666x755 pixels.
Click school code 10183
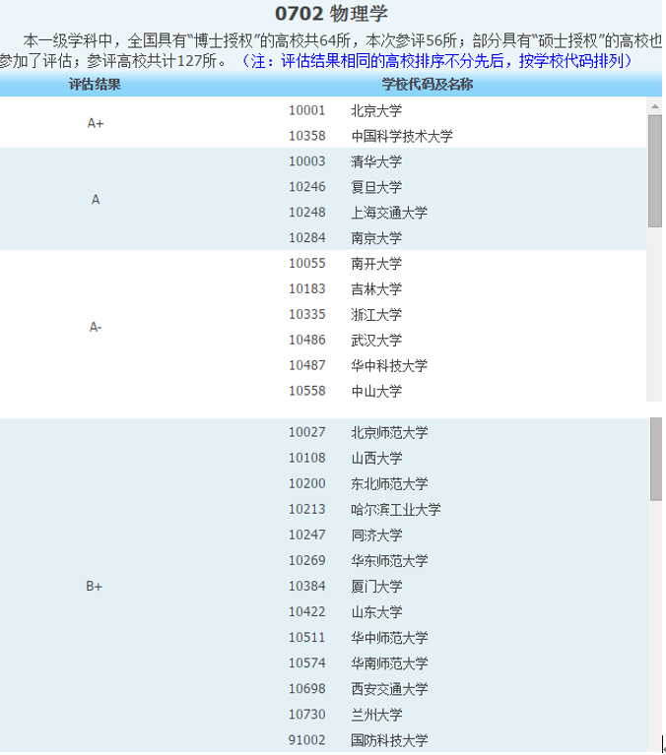pyautogui.click(x=307, y=288)
